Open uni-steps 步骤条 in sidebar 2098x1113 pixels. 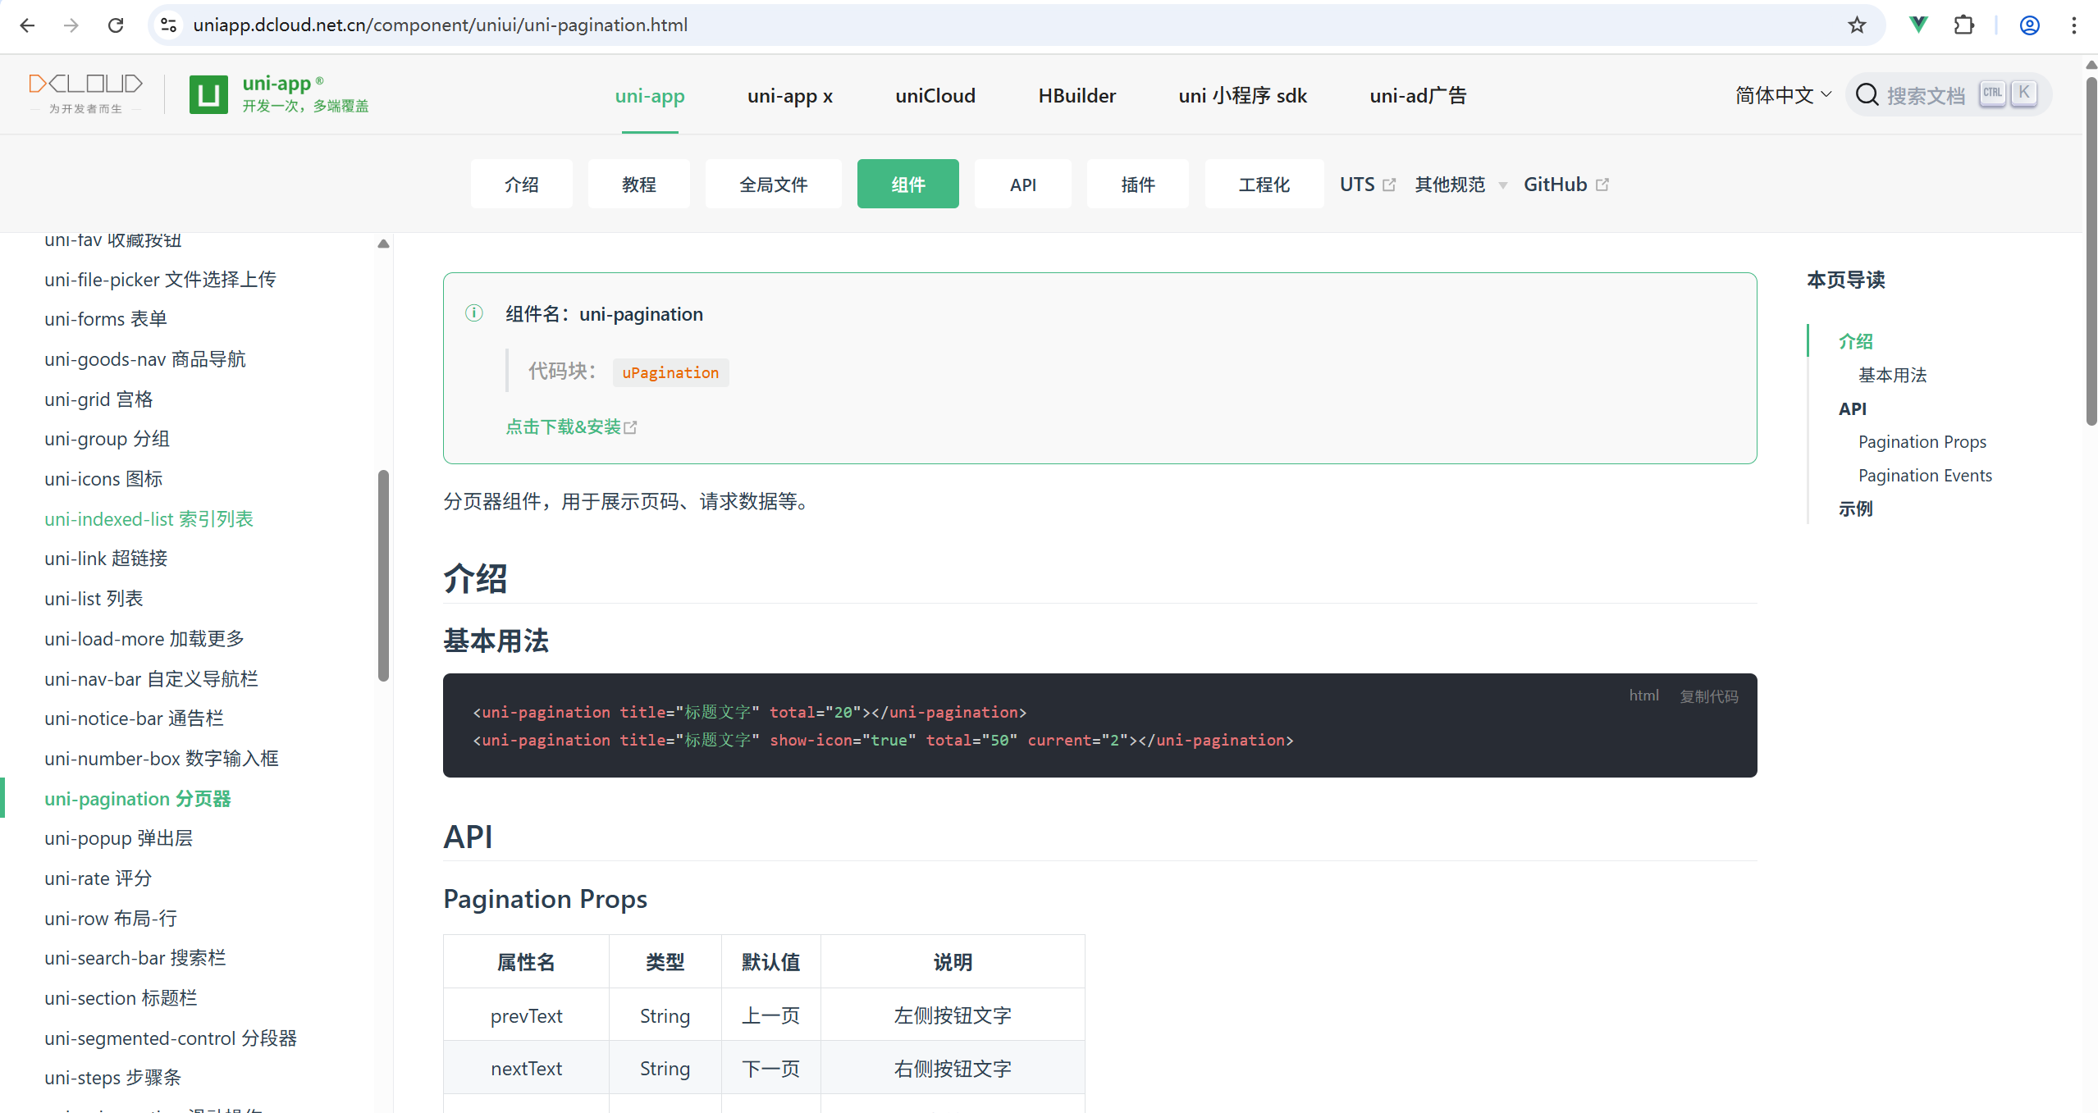113,1078
